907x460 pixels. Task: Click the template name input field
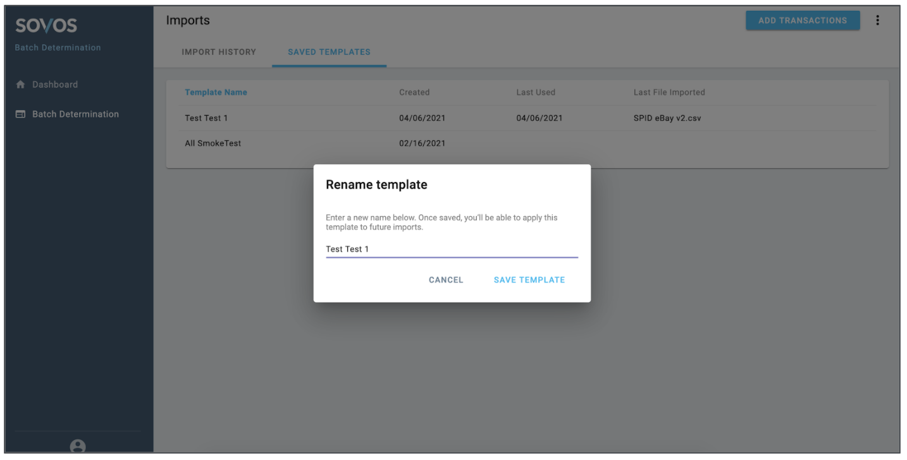coord(451,249)
